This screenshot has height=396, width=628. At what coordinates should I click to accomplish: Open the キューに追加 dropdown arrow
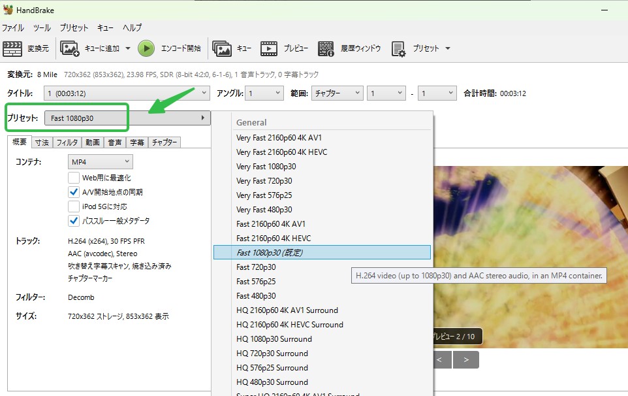(x=128, y=48)
